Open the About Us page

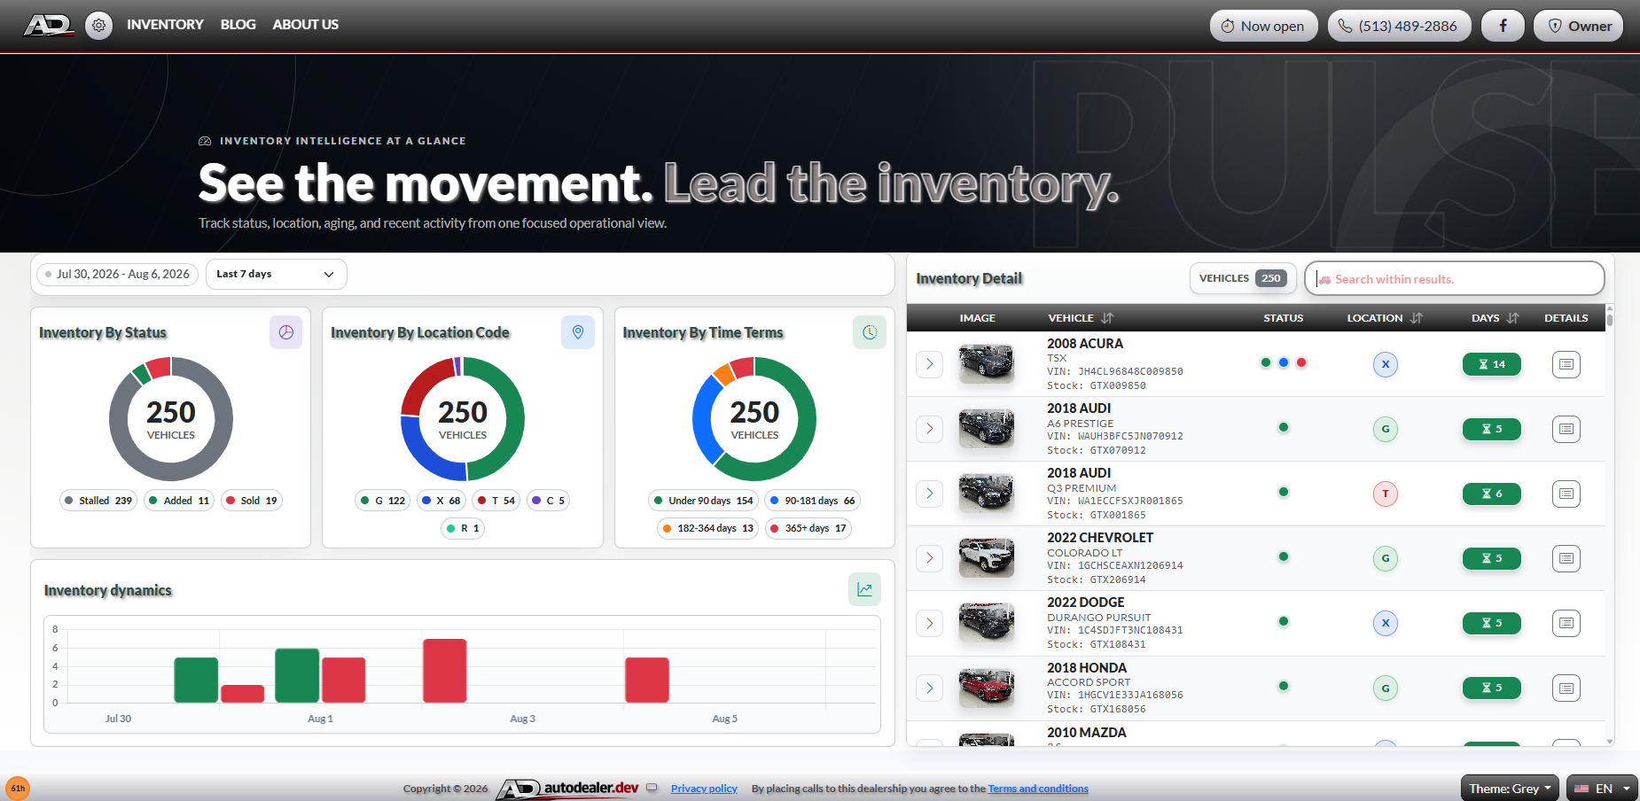pos(305,25)
